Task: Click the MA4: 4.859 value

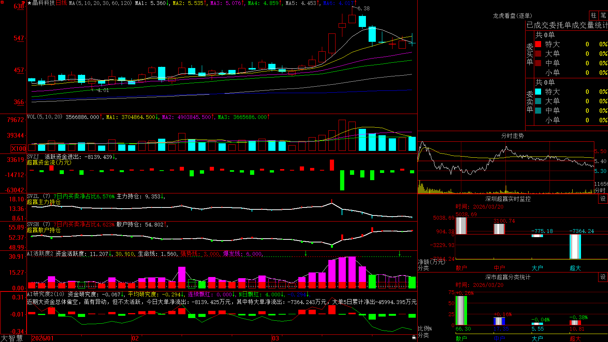Action: pos(263,3)
